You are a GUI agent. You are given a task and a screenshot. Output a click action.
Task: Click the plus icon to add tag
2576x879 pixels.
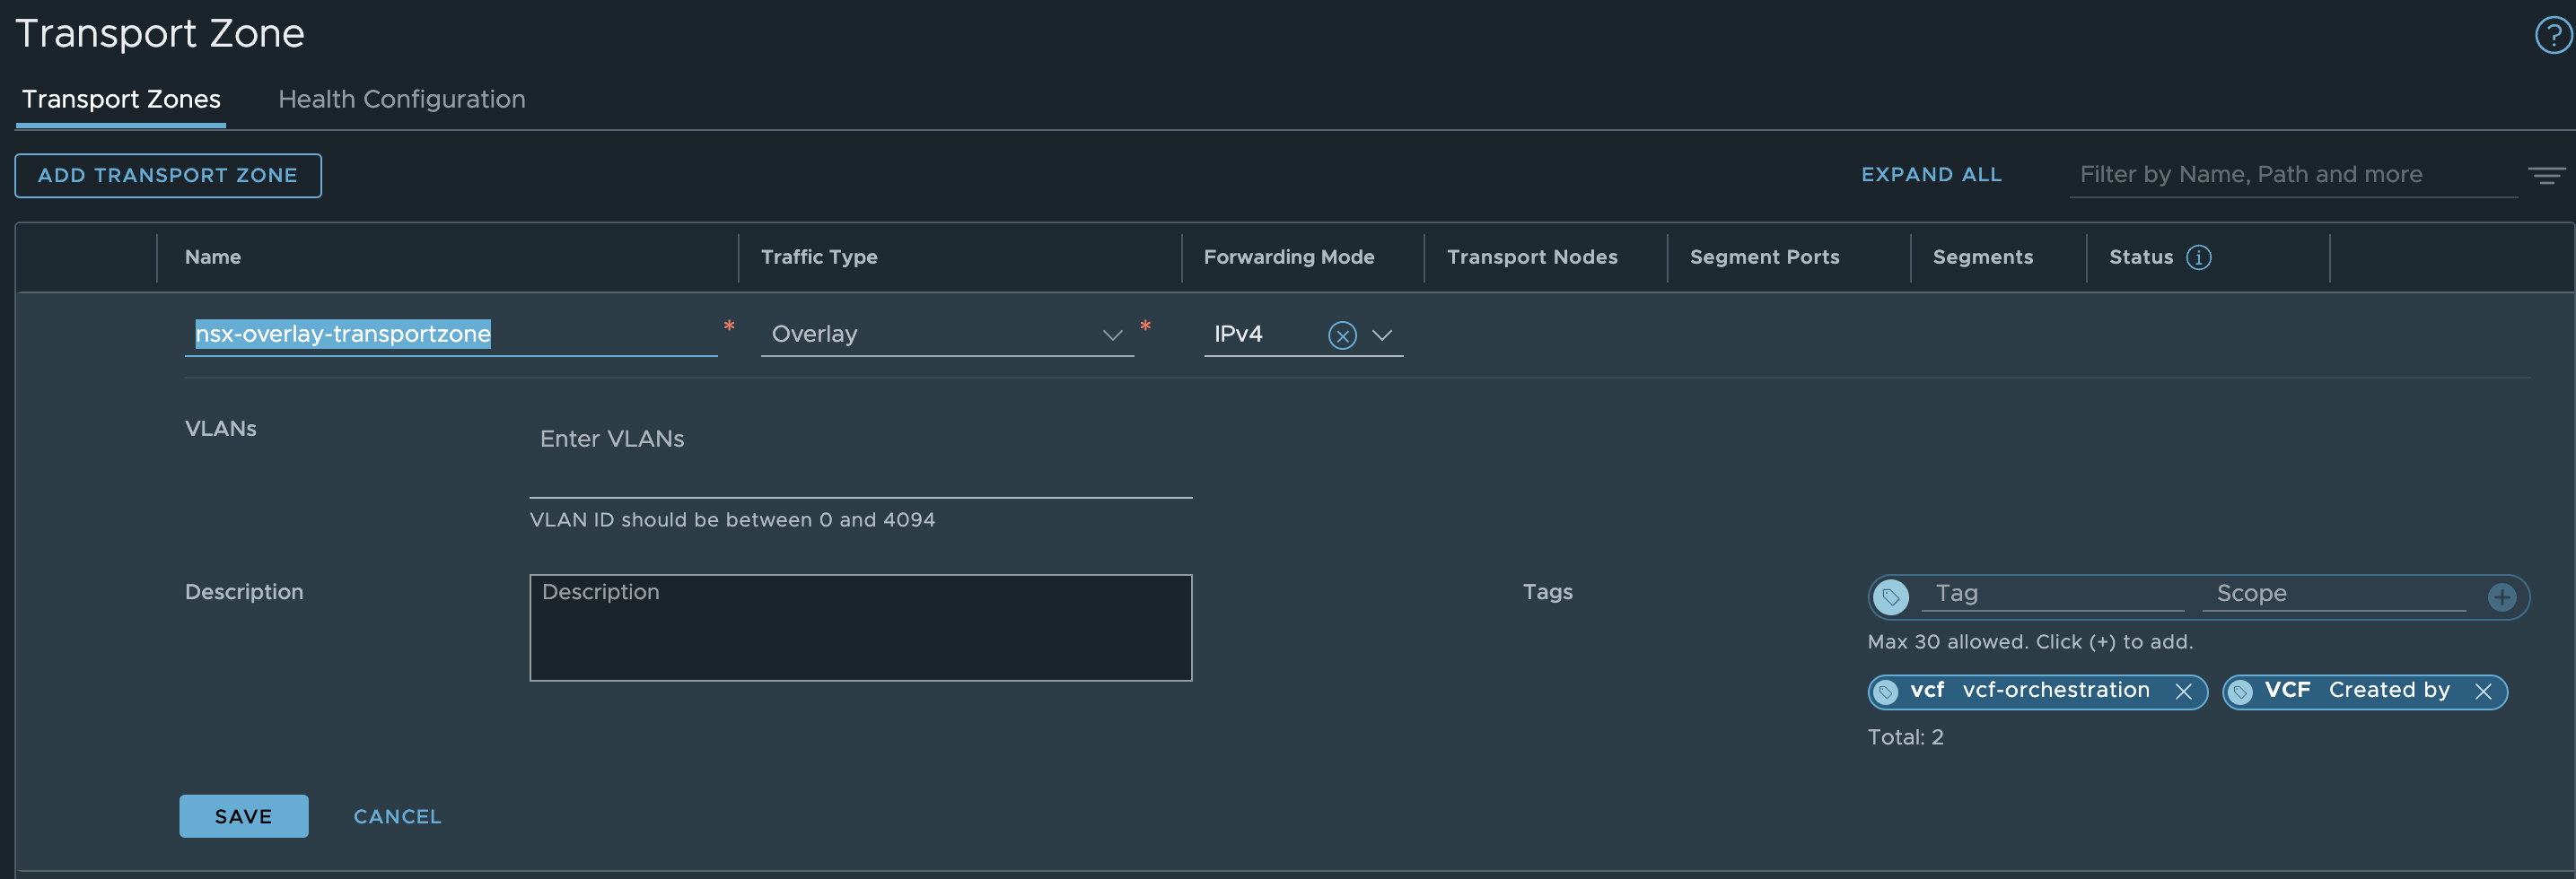click(x=2501, y=597)
